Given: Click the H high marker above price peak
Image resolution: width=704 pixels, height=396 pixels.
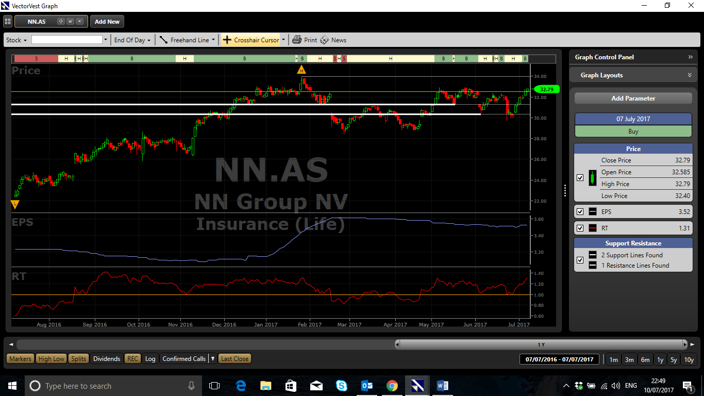Looking at the screenshot, I should coord(302,70).
